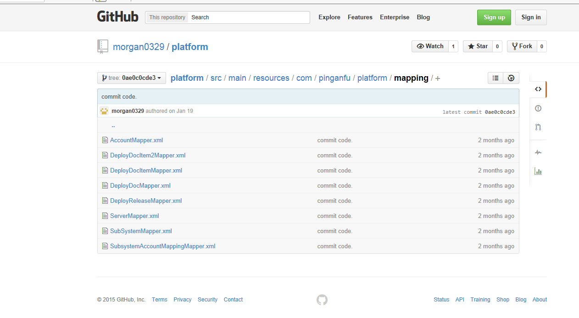
Task: Click the file finder list icon
Action: [x=495, y=78]
